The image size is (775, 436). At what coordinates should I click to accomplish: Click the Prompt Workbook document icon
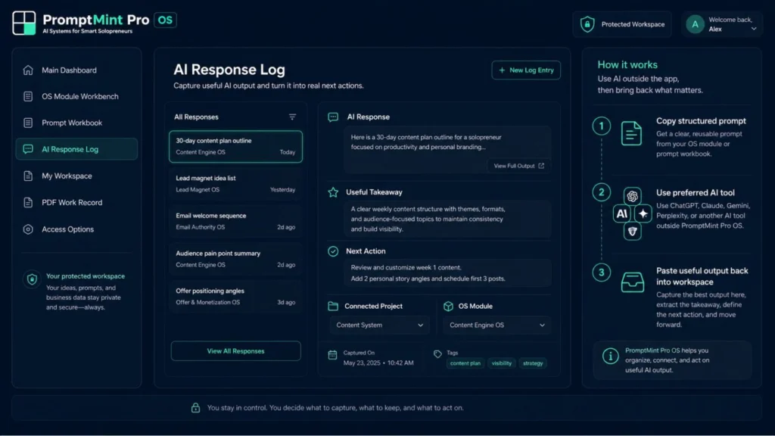[28, 123]
